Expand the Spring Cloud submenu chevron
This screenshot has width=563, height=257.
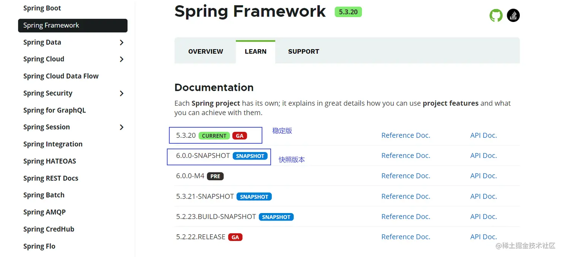pyautogui.click(x=121, y=59)
